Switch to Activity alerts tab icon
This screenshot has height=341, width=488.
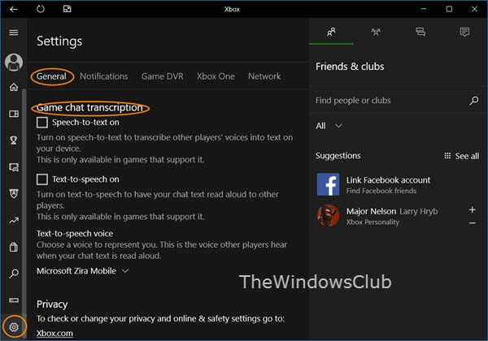pos(464,32)
